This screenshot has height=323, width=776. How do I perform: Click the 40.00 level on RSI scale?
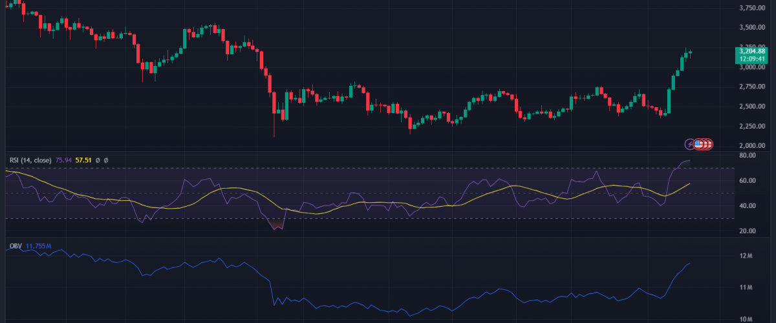coord(748,206)
